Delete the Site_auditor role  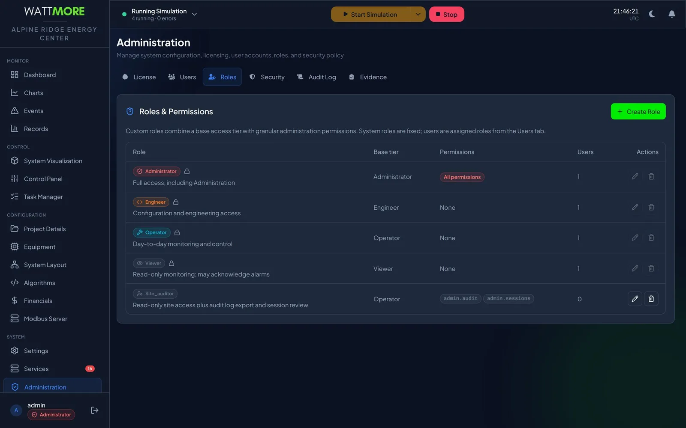[651, 299]
